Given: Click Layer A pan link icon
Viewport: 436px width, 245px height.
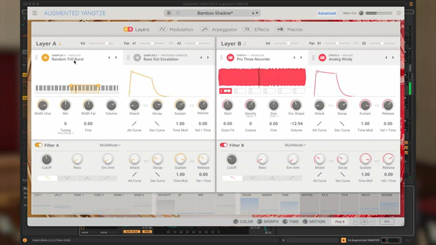Looking at the screenshot, I should pos(171,44).
